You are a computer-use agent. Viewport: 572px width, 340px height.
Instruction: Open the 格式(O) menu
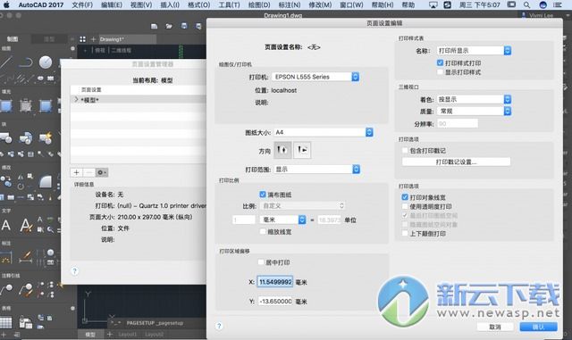(x=198, y=4)
